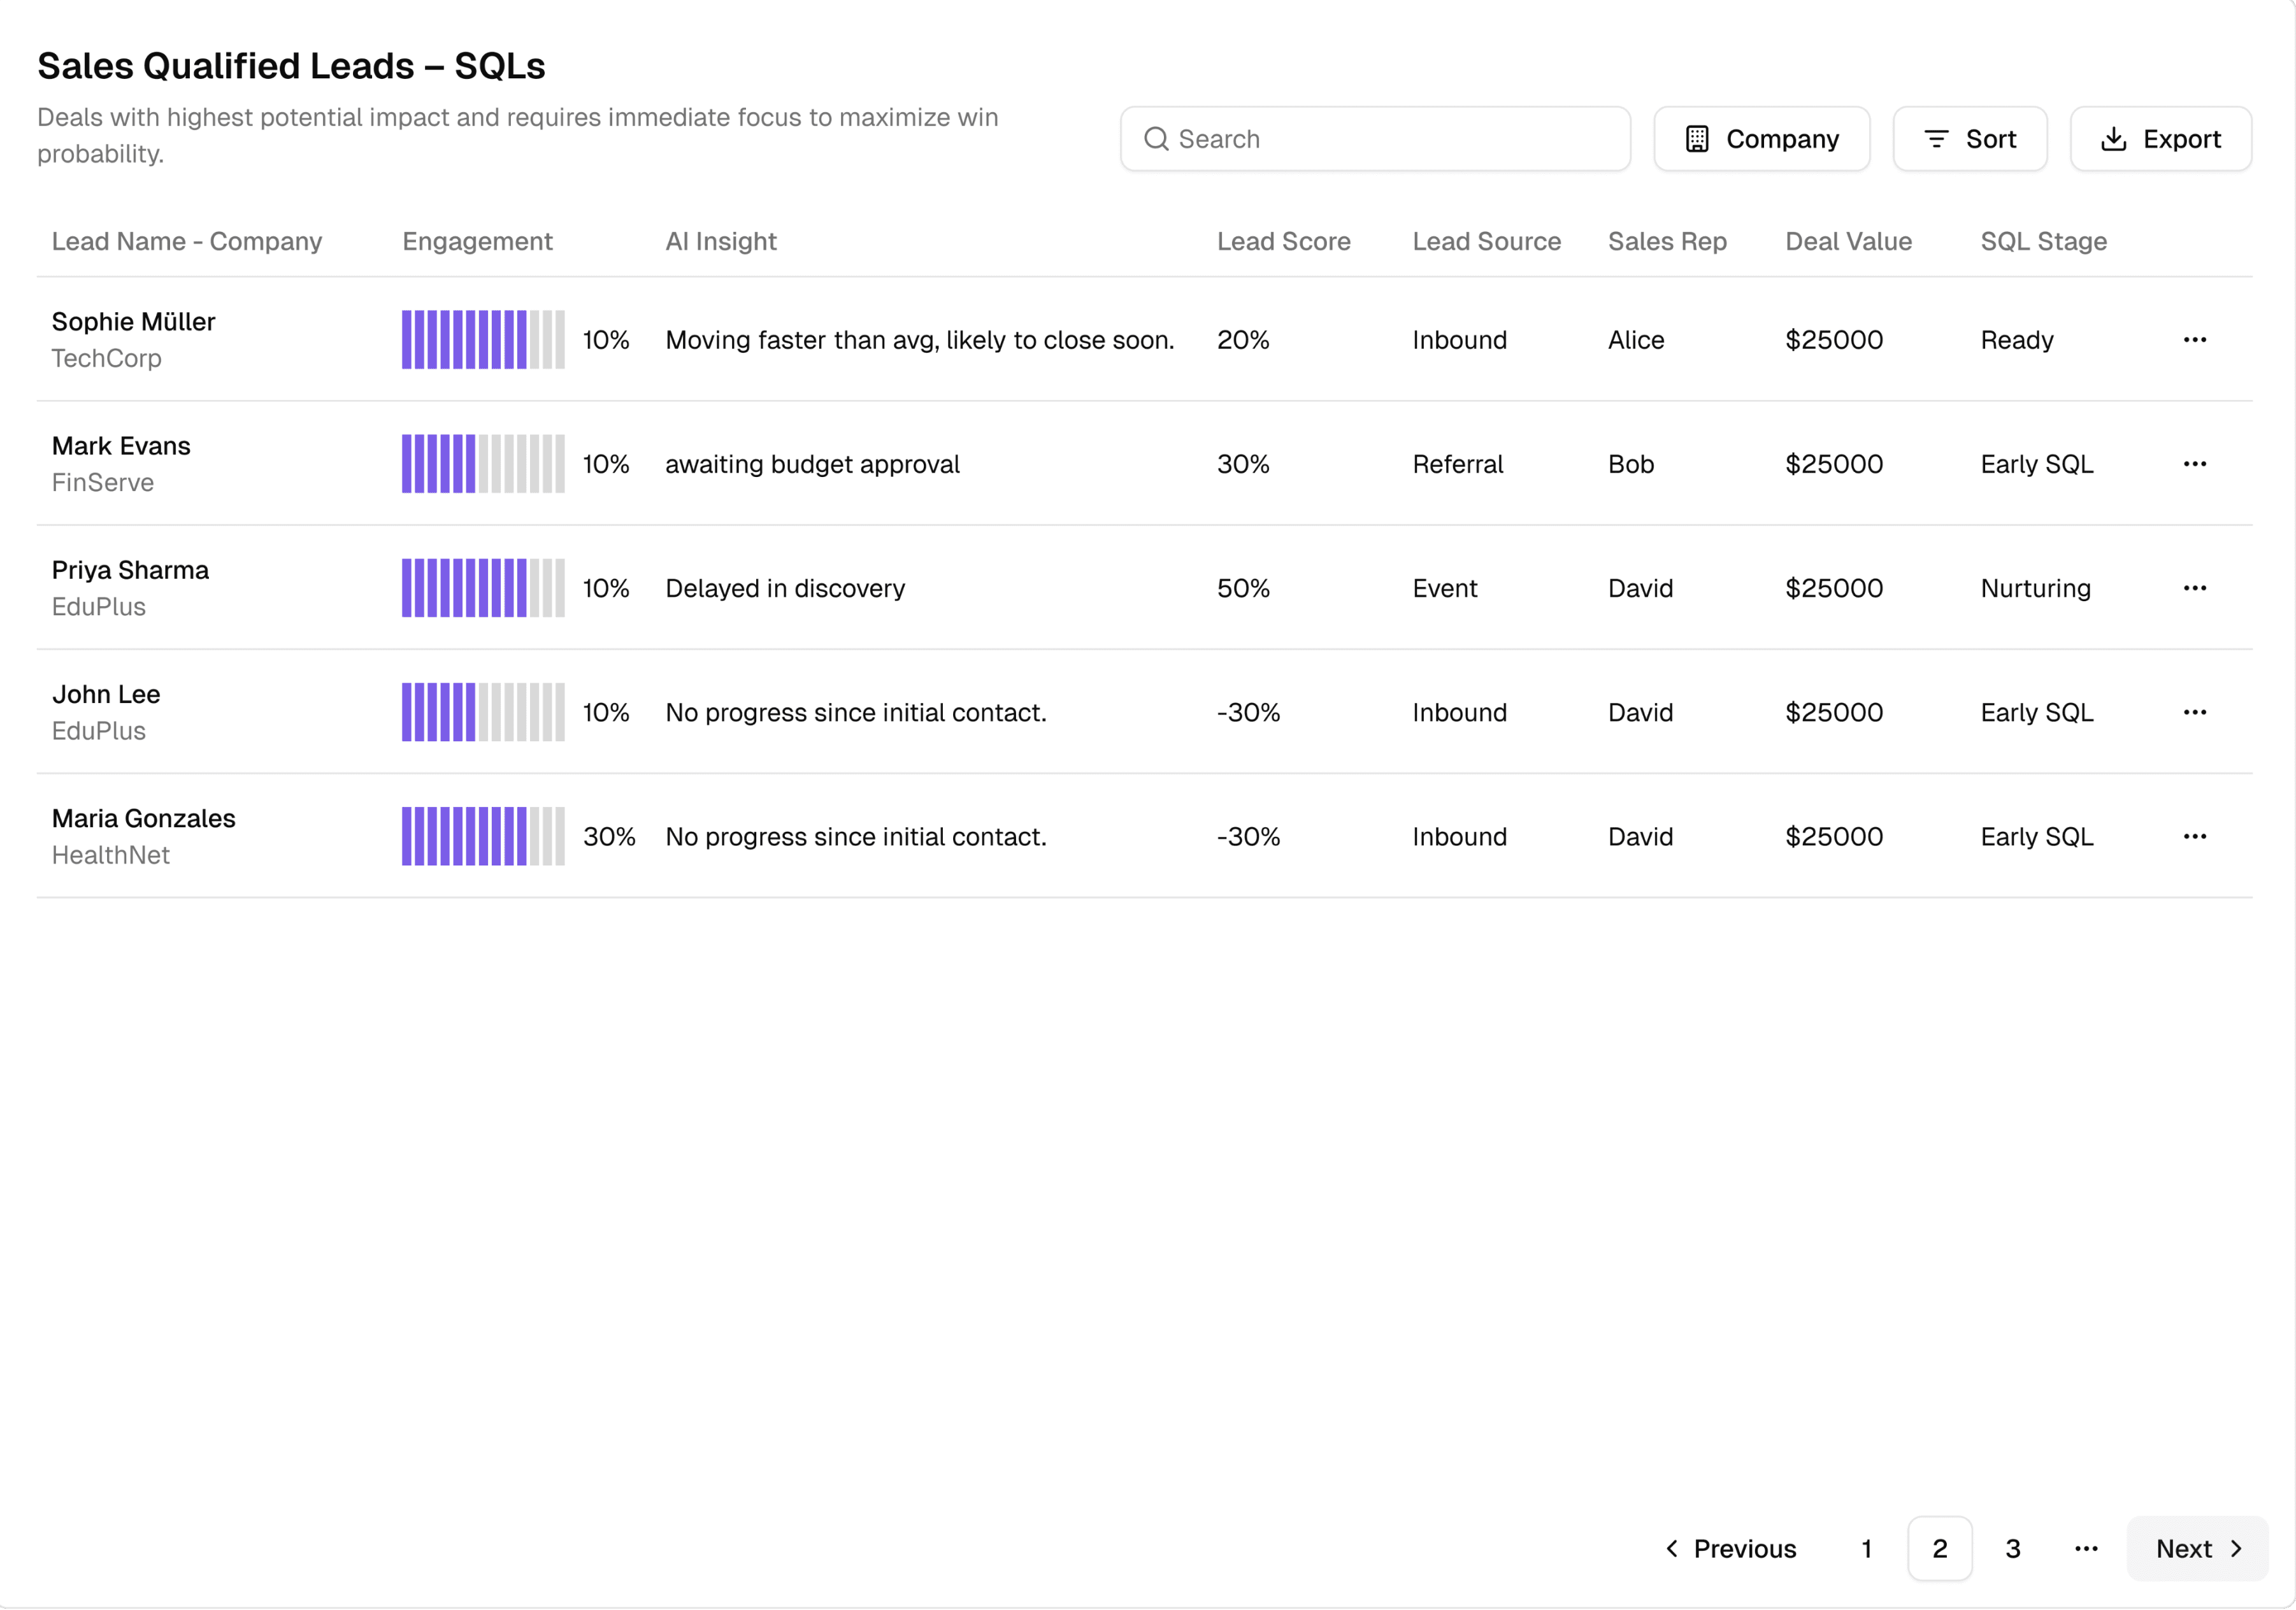Click the Next page button

(x=2197, y=1549)
